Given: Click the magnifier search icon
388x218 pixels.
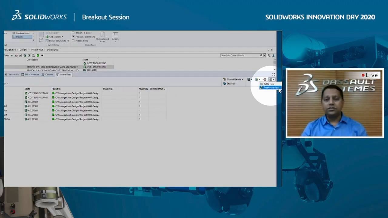Looking at the screenshot, I should (x=261, y=55).
